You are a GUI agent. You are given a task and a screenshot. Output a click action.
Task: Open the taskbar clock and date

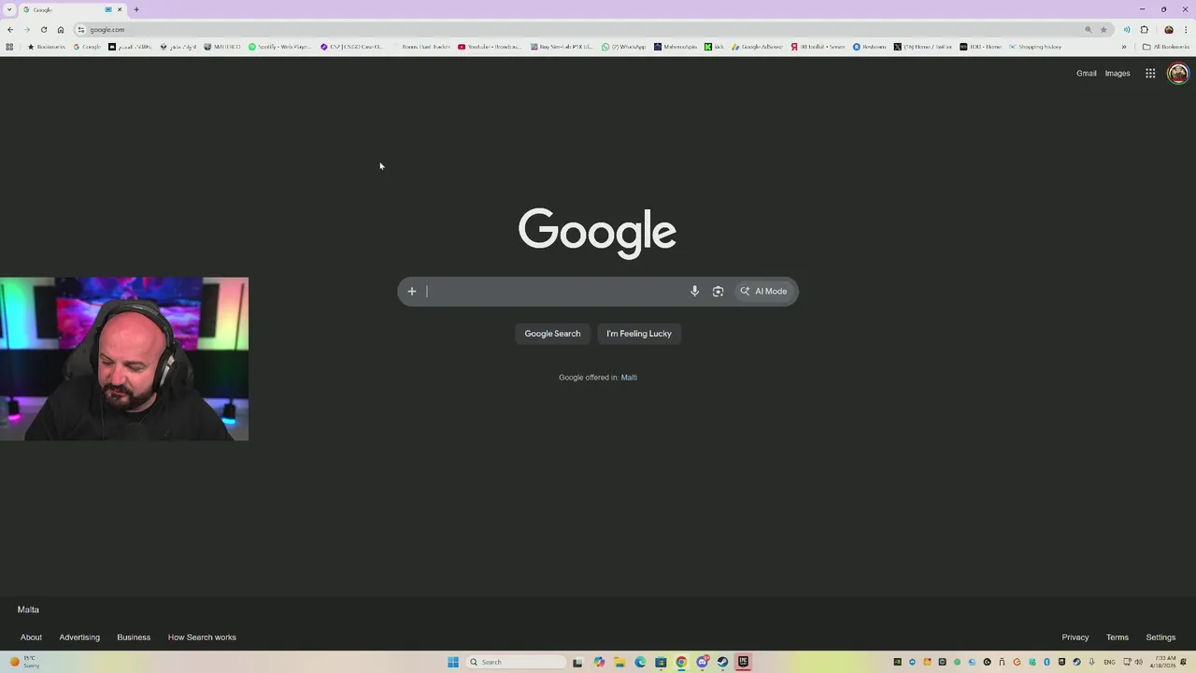click(x=1165, y=662)
